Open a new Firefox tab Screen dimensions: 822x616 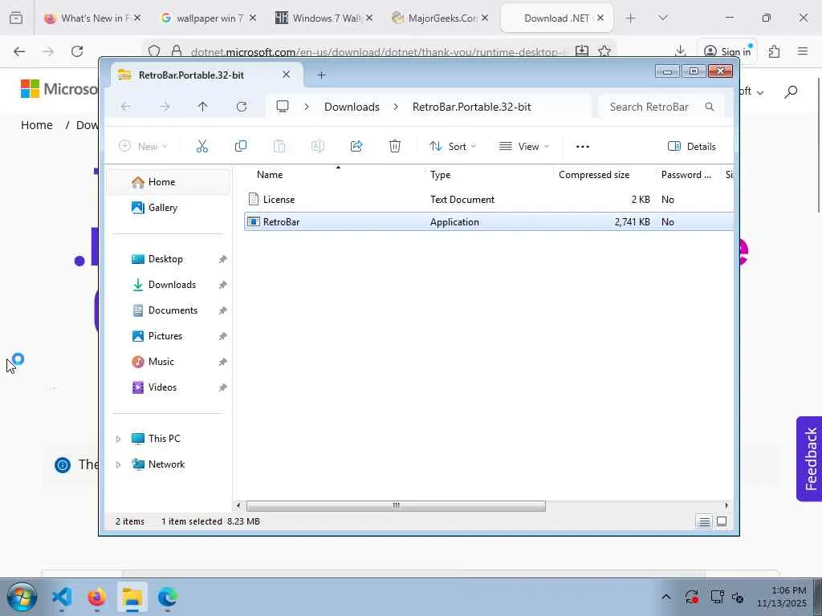631,18
